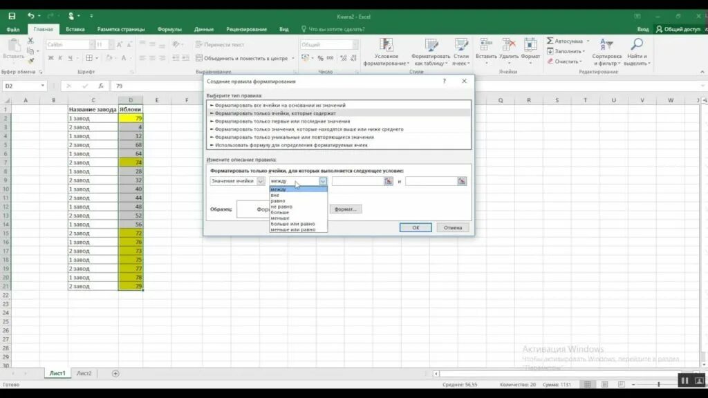Image resolution: width=708 pixels, height=398 pixels.
Task: Click the fill color bucket icon
Action: point(109,58)
